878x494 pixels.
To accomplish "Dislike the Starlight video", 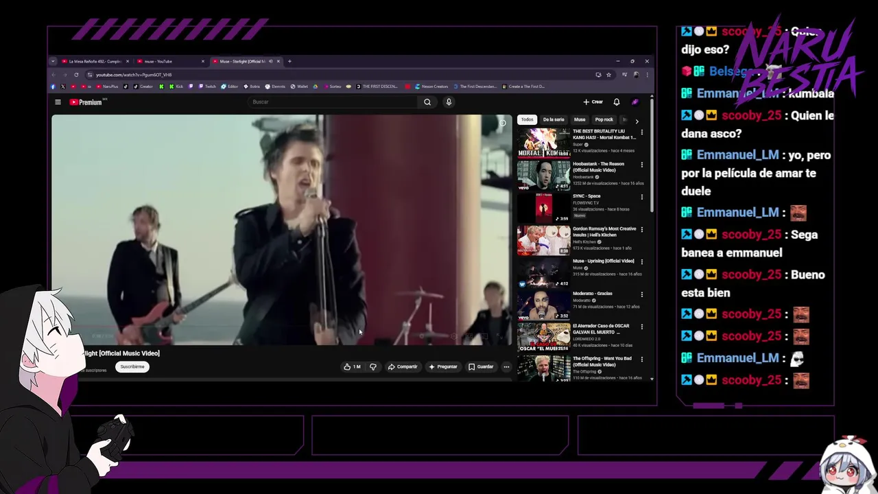I will pyautogui.click(x=373, y=367).
